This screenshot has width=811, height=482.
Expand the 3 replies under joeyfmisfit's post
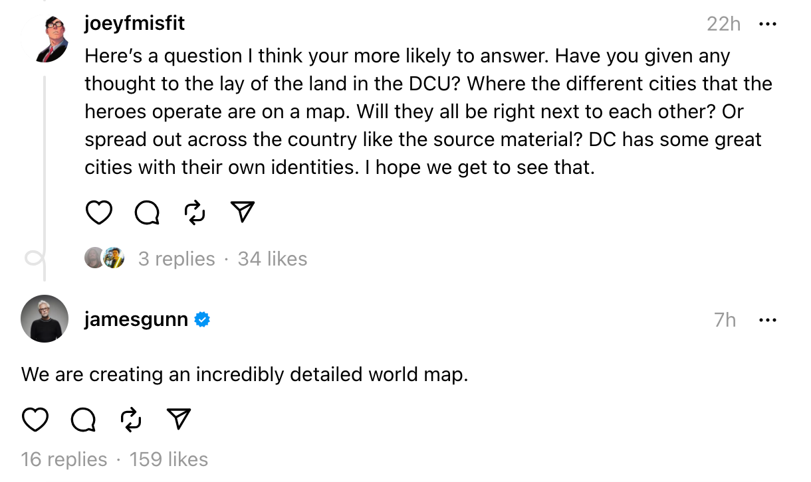point(176,258)
